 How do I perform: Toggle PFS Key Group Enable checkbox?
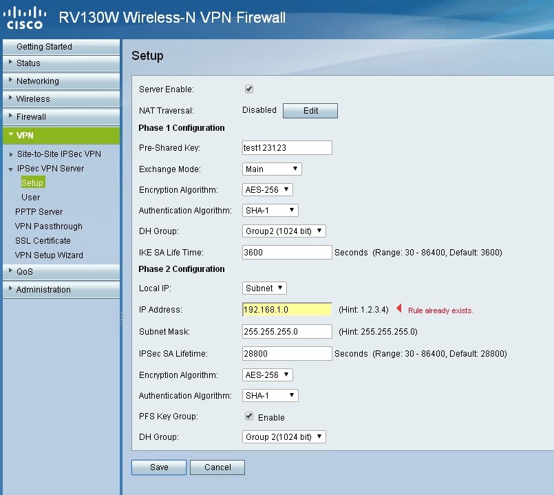[x=249, y=416]
